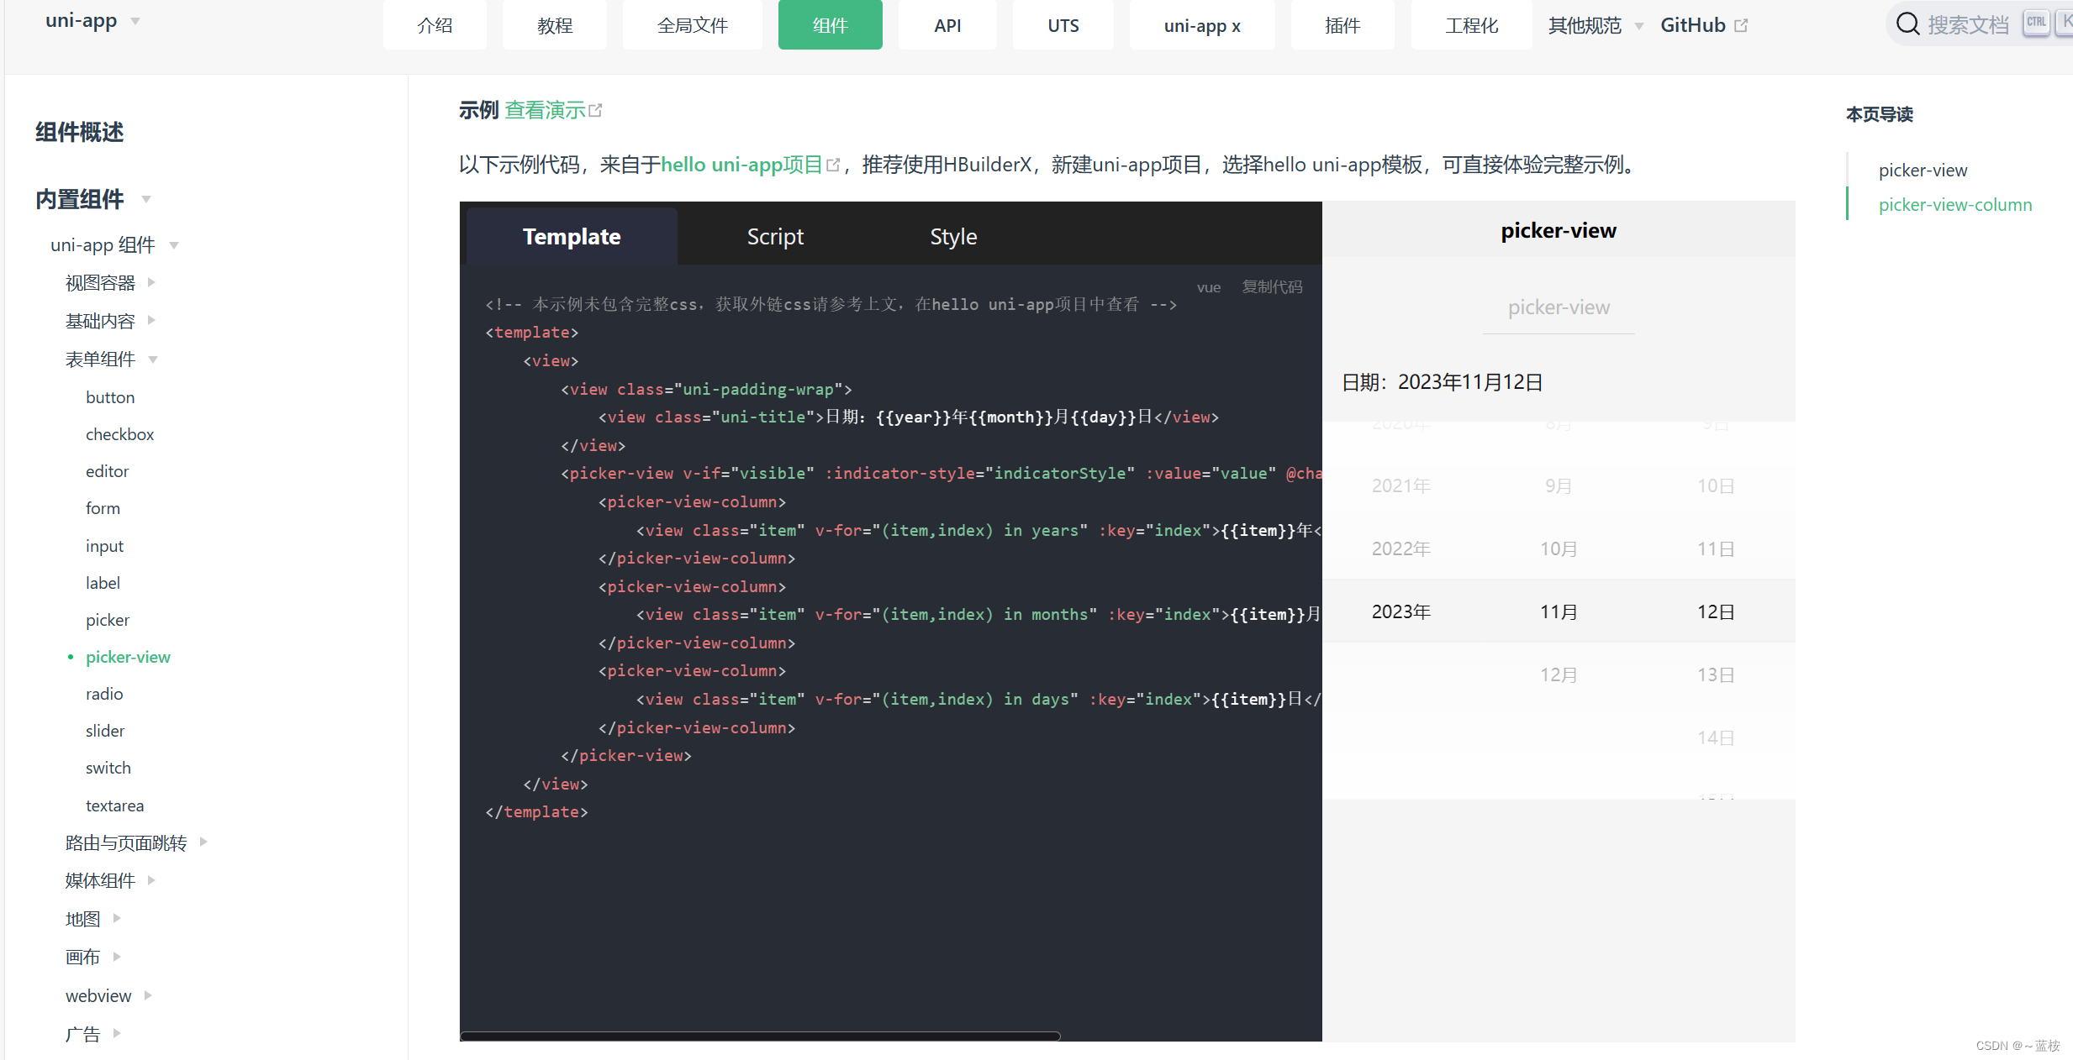Viewport: 2073px width, 1060px height.
Task: Open the editor component page
Action: (107, 471)
